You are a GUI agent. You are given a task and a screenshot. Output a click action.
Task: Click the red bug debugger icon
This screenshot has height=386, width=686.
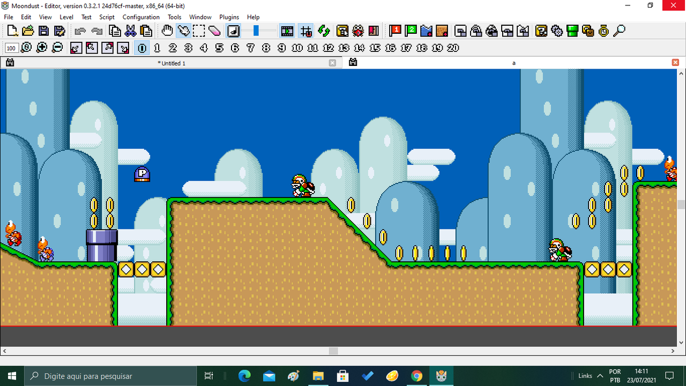pos(358,31)
